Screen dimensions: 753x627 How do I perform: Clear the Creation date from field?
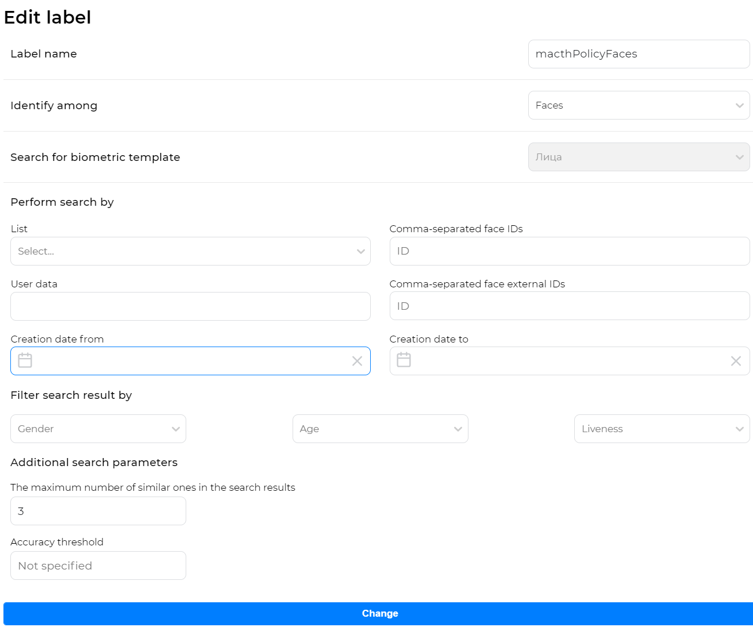click(357, 361)
